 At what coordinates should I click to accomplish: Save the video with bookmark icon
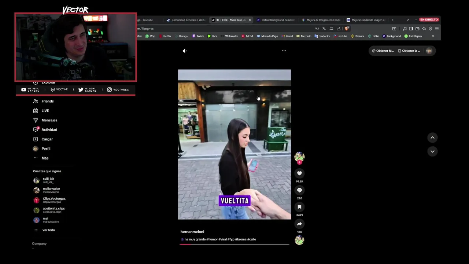tap(299, 207)
